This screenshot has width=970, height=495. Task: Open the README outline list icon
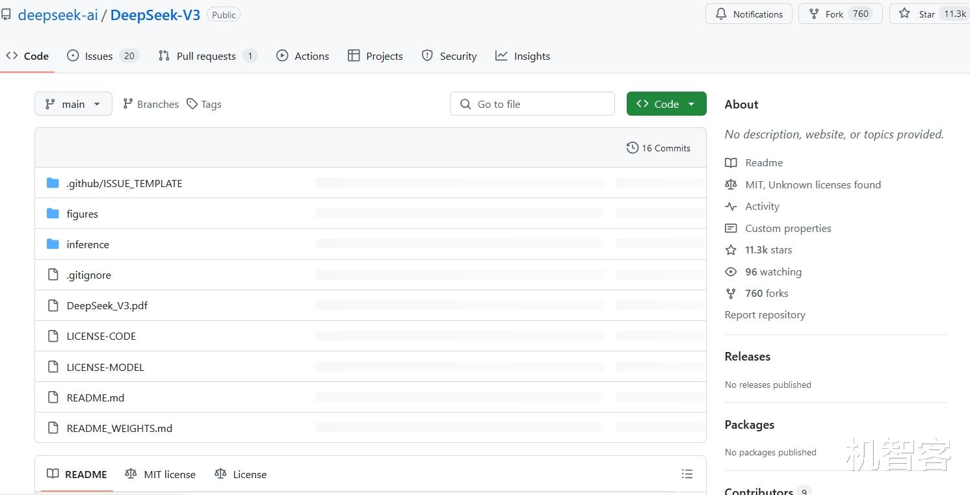point(687,474)
